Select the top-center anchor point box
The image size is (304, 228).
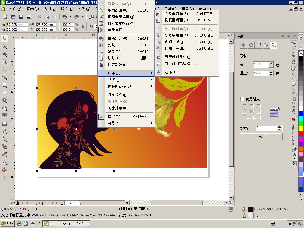tap(251, 106)
